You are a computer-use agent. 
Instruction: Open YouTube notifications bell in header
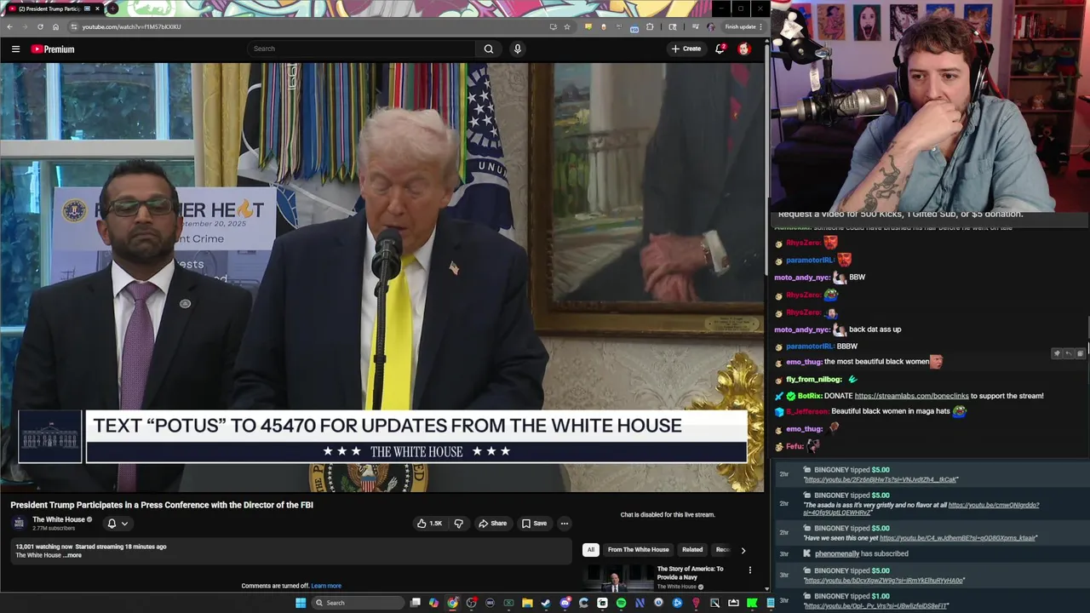point(720,49)
